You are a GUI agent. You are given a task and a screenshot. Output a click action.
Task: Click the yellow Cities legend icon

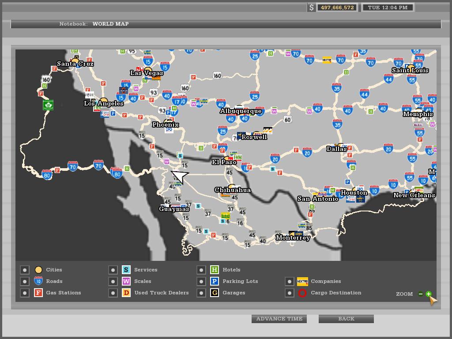point(38,270)
